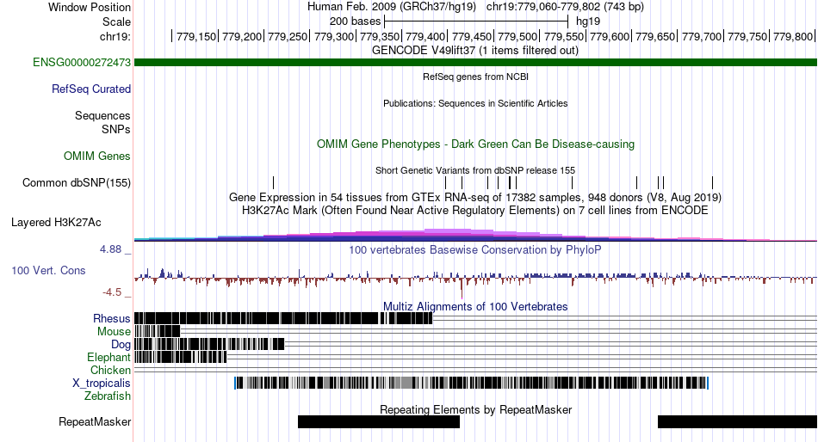
Task: Click the 100 vertebrates Basewise Conservation title
Action: tap(475, 249)
